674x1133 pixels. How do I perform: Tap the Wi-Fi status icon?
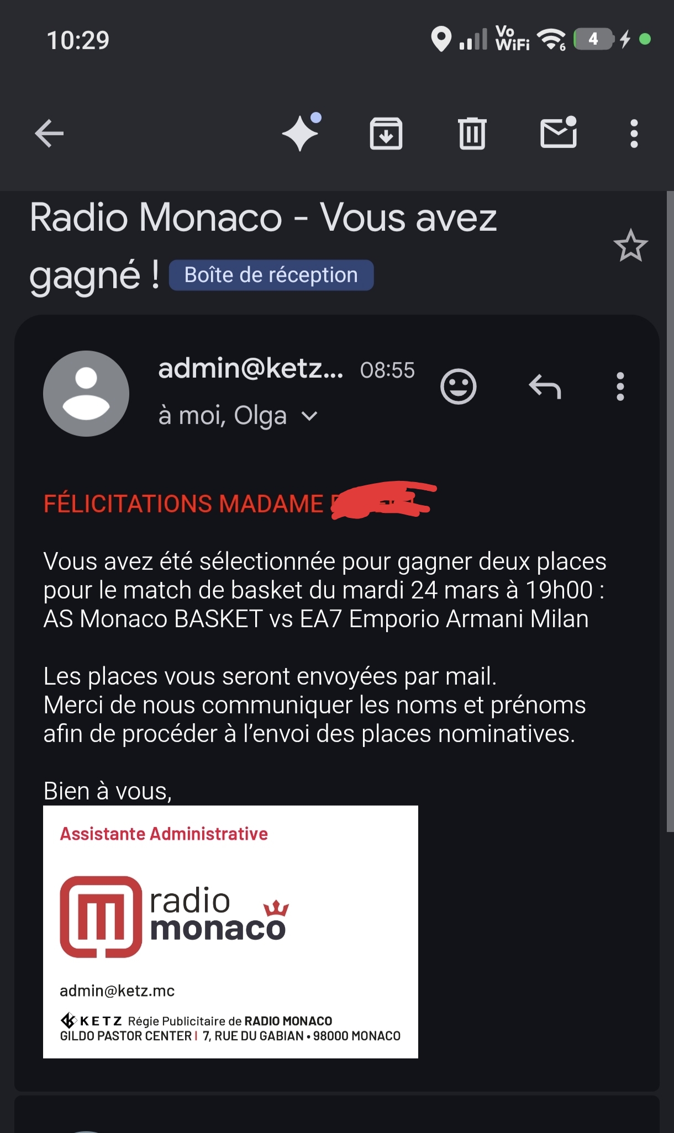click(551, 40)
